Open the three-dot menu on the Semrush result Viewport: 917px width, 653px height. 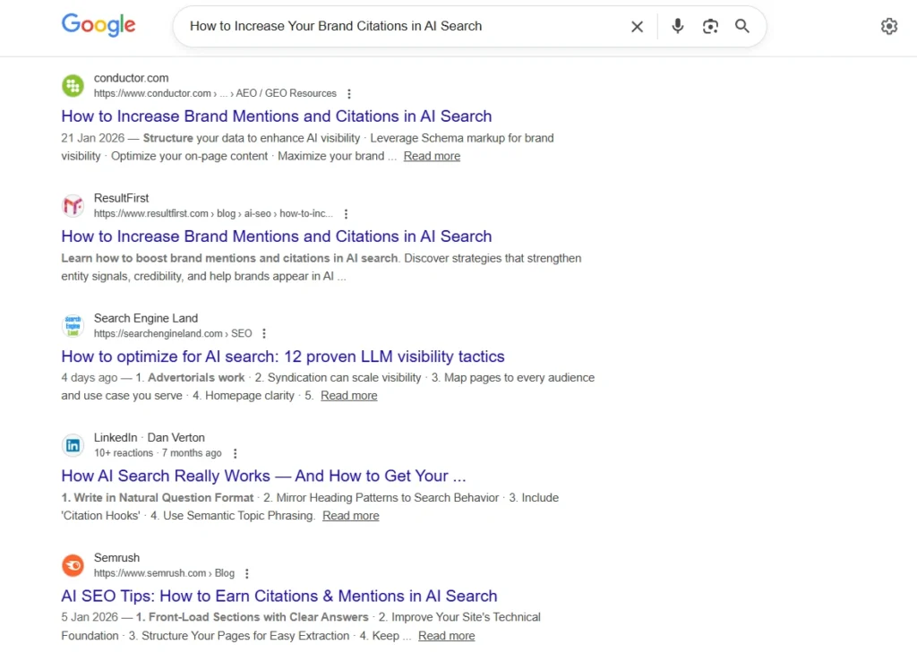[246, 572]
